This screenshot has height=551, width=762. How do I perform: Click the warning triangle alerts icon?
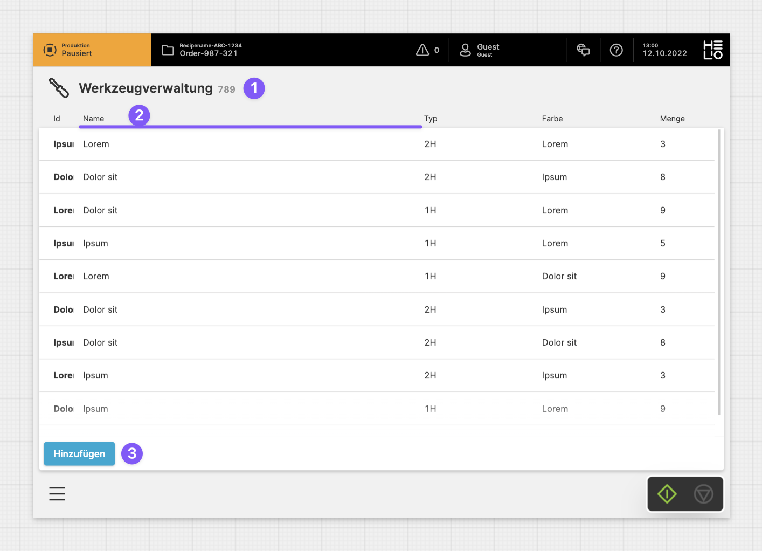click(x=422, y=50)
